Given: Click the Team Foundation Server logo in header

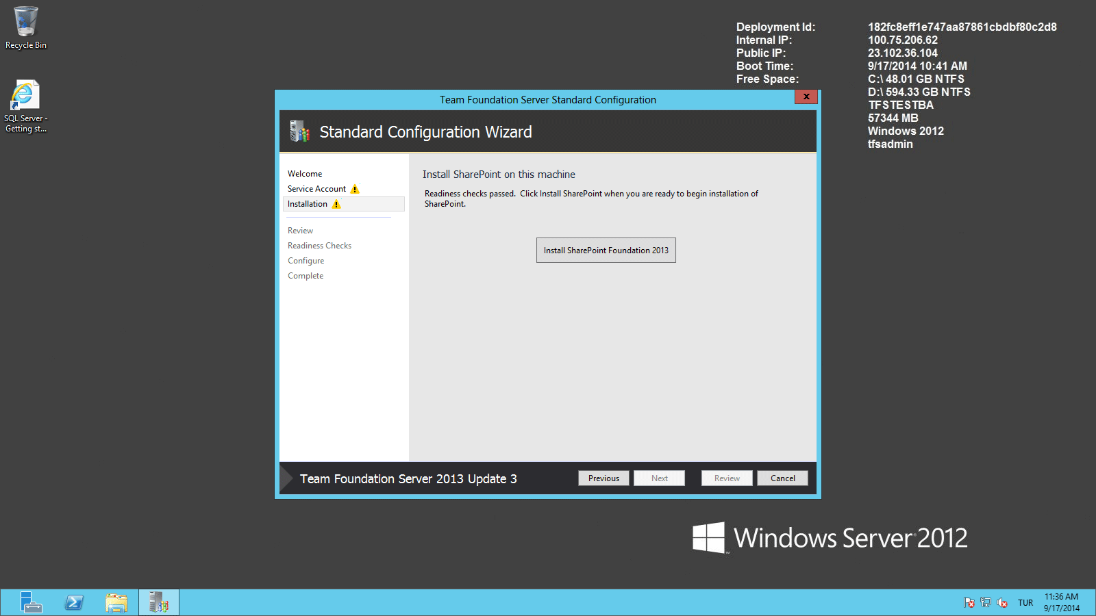Looking at the screenshot, I should pyautogui.click(x=300, y=131).
